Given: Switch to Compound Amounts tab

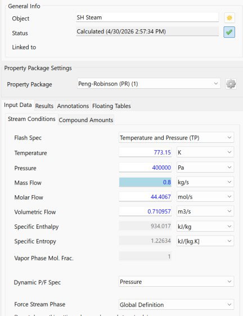Looking at the screenshot, I should [x=86, y=120].
